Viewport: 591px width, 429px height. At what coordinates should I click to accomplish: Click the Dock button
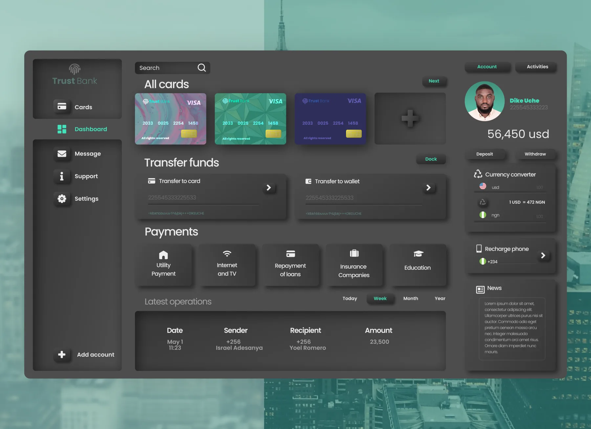tap(431, 159)
